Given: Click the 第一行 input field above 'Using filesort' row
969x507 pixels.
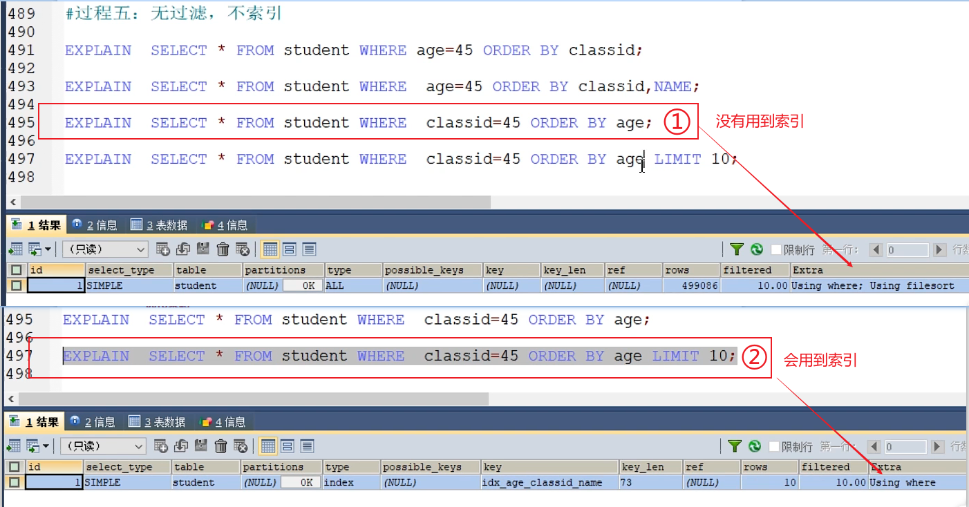Looking at the screenshot, I should [x=907, y=250].
